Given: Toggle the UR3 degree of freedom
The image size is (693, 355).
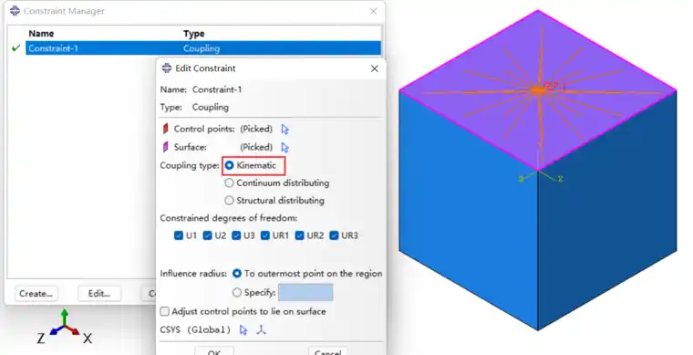Looking at the screenshot, I should tap(334, 235).
